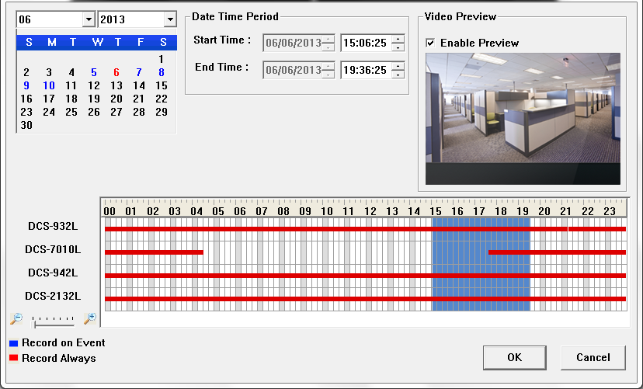The width and height of the screenshot is (643, 389).
Task: Click the DCS-7010L recording bar
Action: coord(154,252)
